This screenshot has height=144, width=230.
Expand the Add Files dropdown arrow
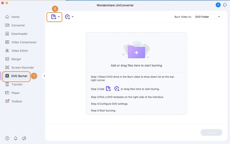[59, 17]
